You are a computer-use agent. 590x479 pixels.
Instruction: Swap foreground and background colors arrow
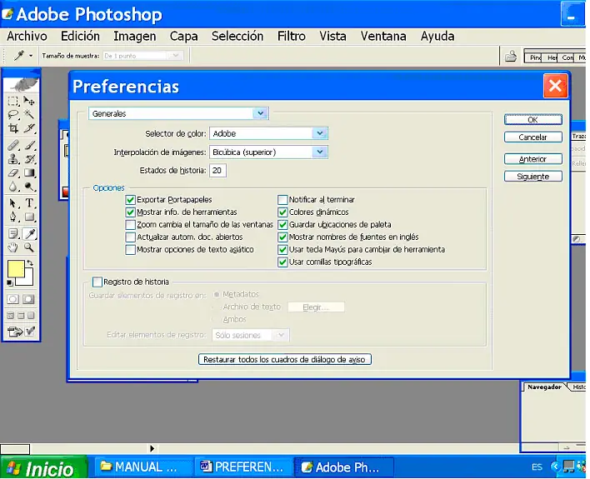(30, 263)
